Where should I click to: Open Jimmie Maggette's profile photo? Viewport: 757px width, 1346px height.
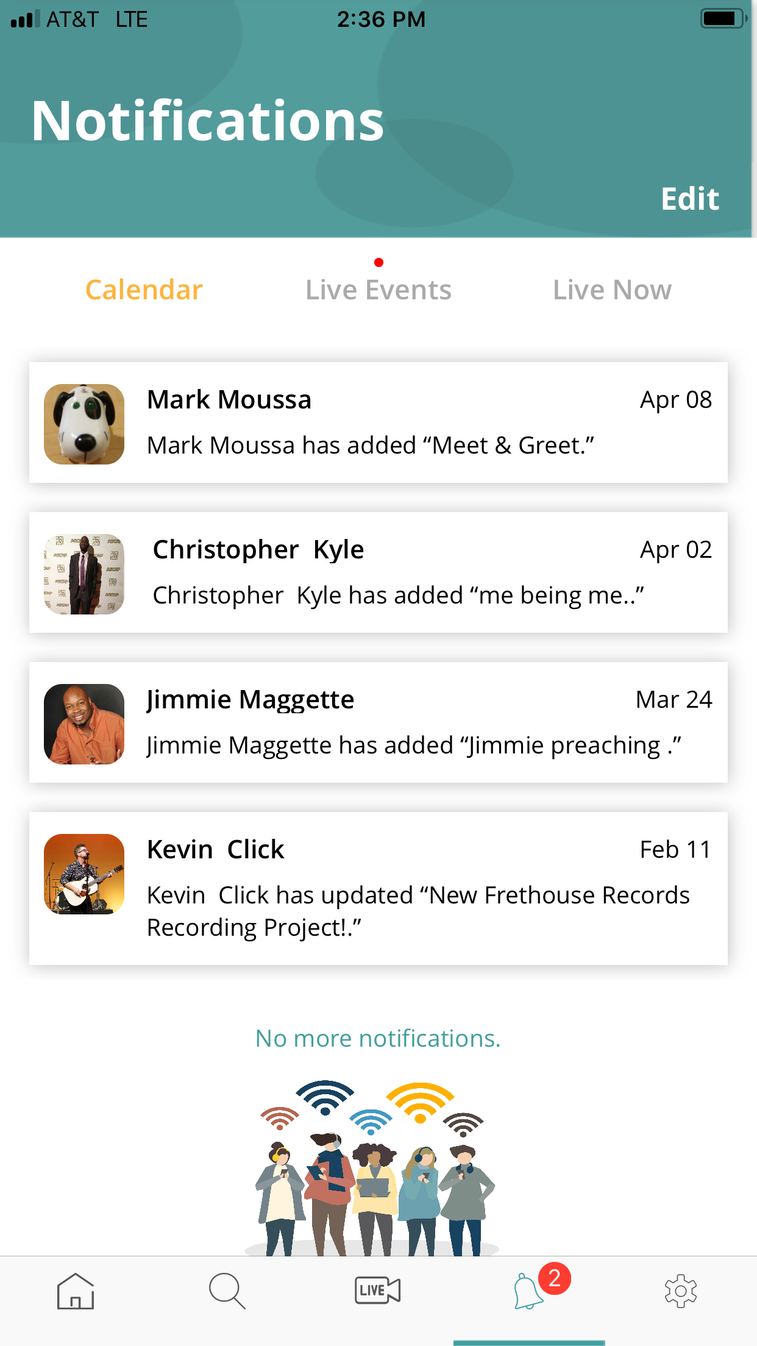click(84, 724)
